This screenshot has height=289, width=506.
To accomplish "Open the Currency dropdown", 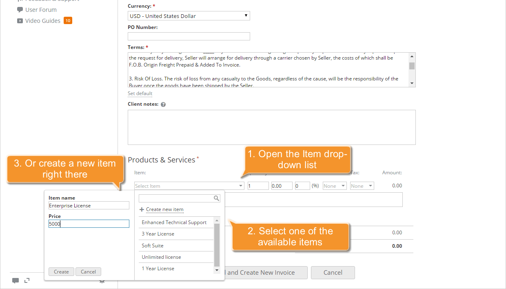I will point(189,16).
